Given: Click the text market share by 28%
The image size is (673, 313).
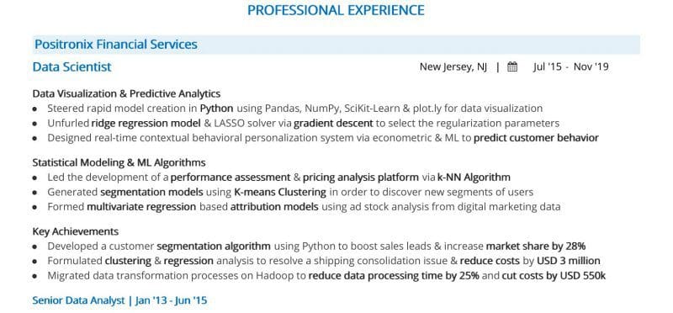Looking at the screenshot, I should pos(536,247).
